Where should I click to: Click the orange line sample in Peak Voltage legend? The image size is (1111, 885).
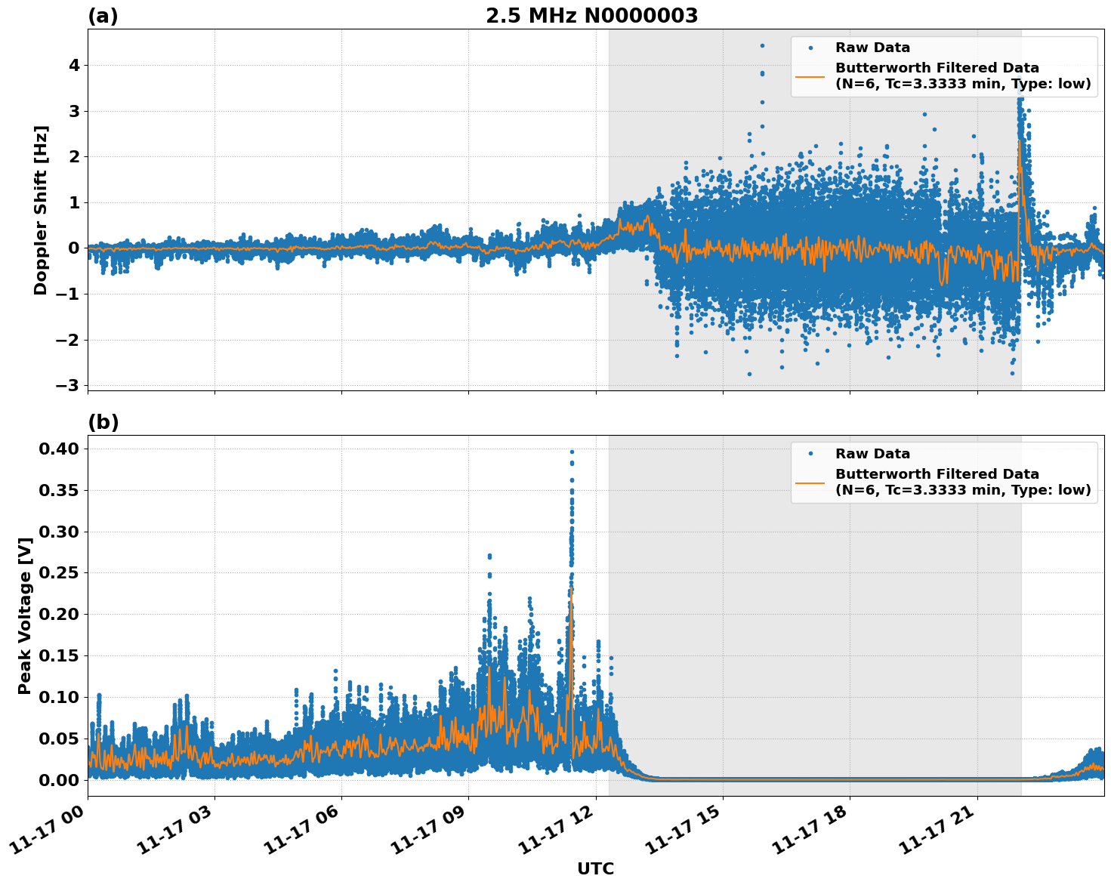pyautogui.click(x=810, y=483)
